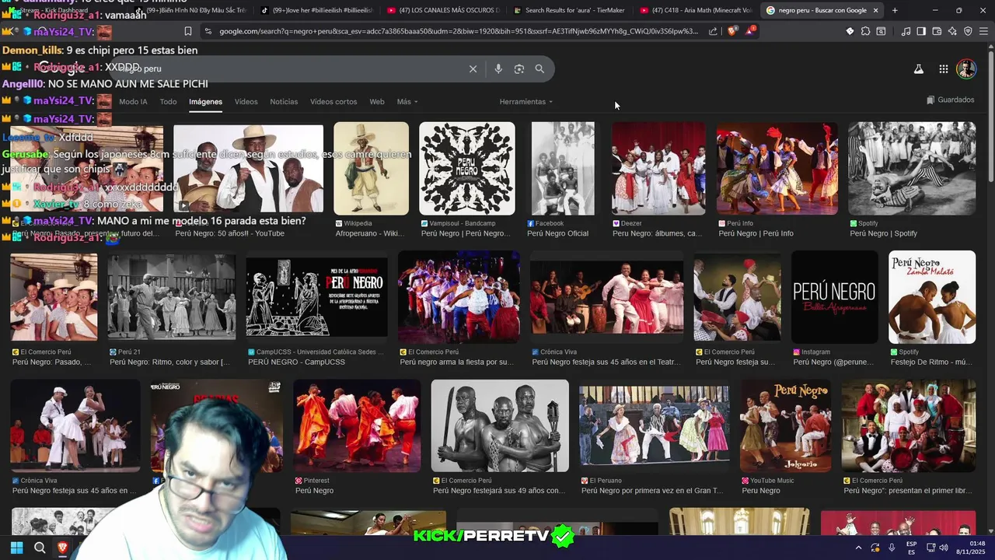
Task: Open Spotify Zamba Malató album cover
Action: coord(932,297)
